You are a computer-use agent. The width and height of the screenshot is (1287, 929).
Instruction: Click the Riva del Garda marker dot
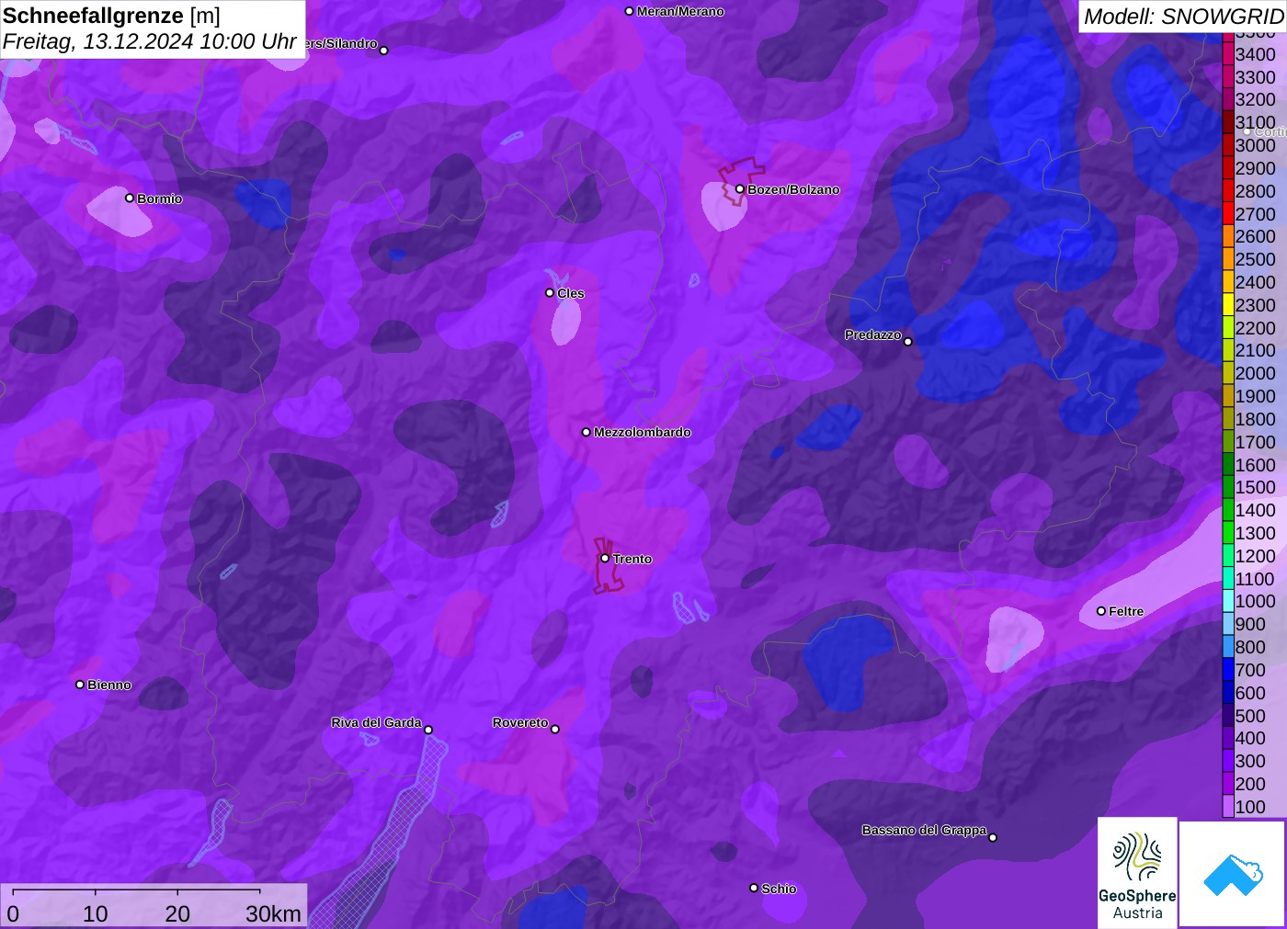tap(428, 730)
